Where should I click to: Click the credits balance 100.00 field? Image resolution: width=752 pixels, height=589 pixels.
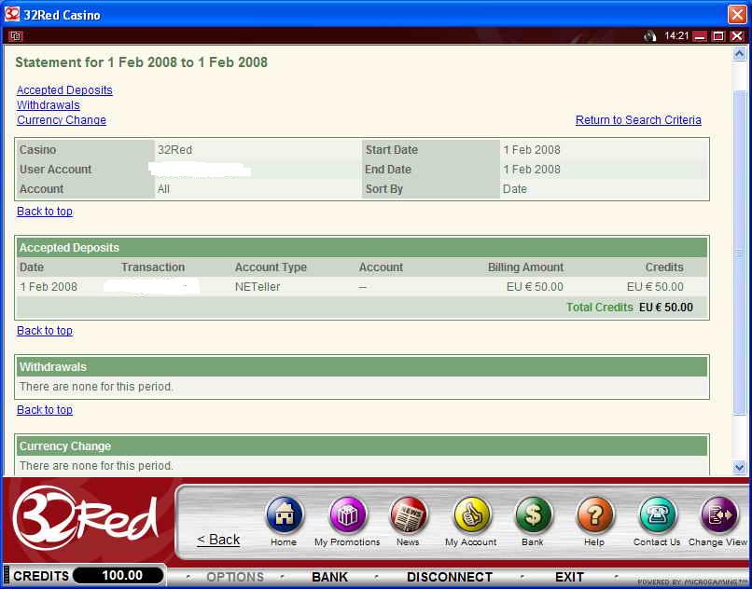point(118,576)
